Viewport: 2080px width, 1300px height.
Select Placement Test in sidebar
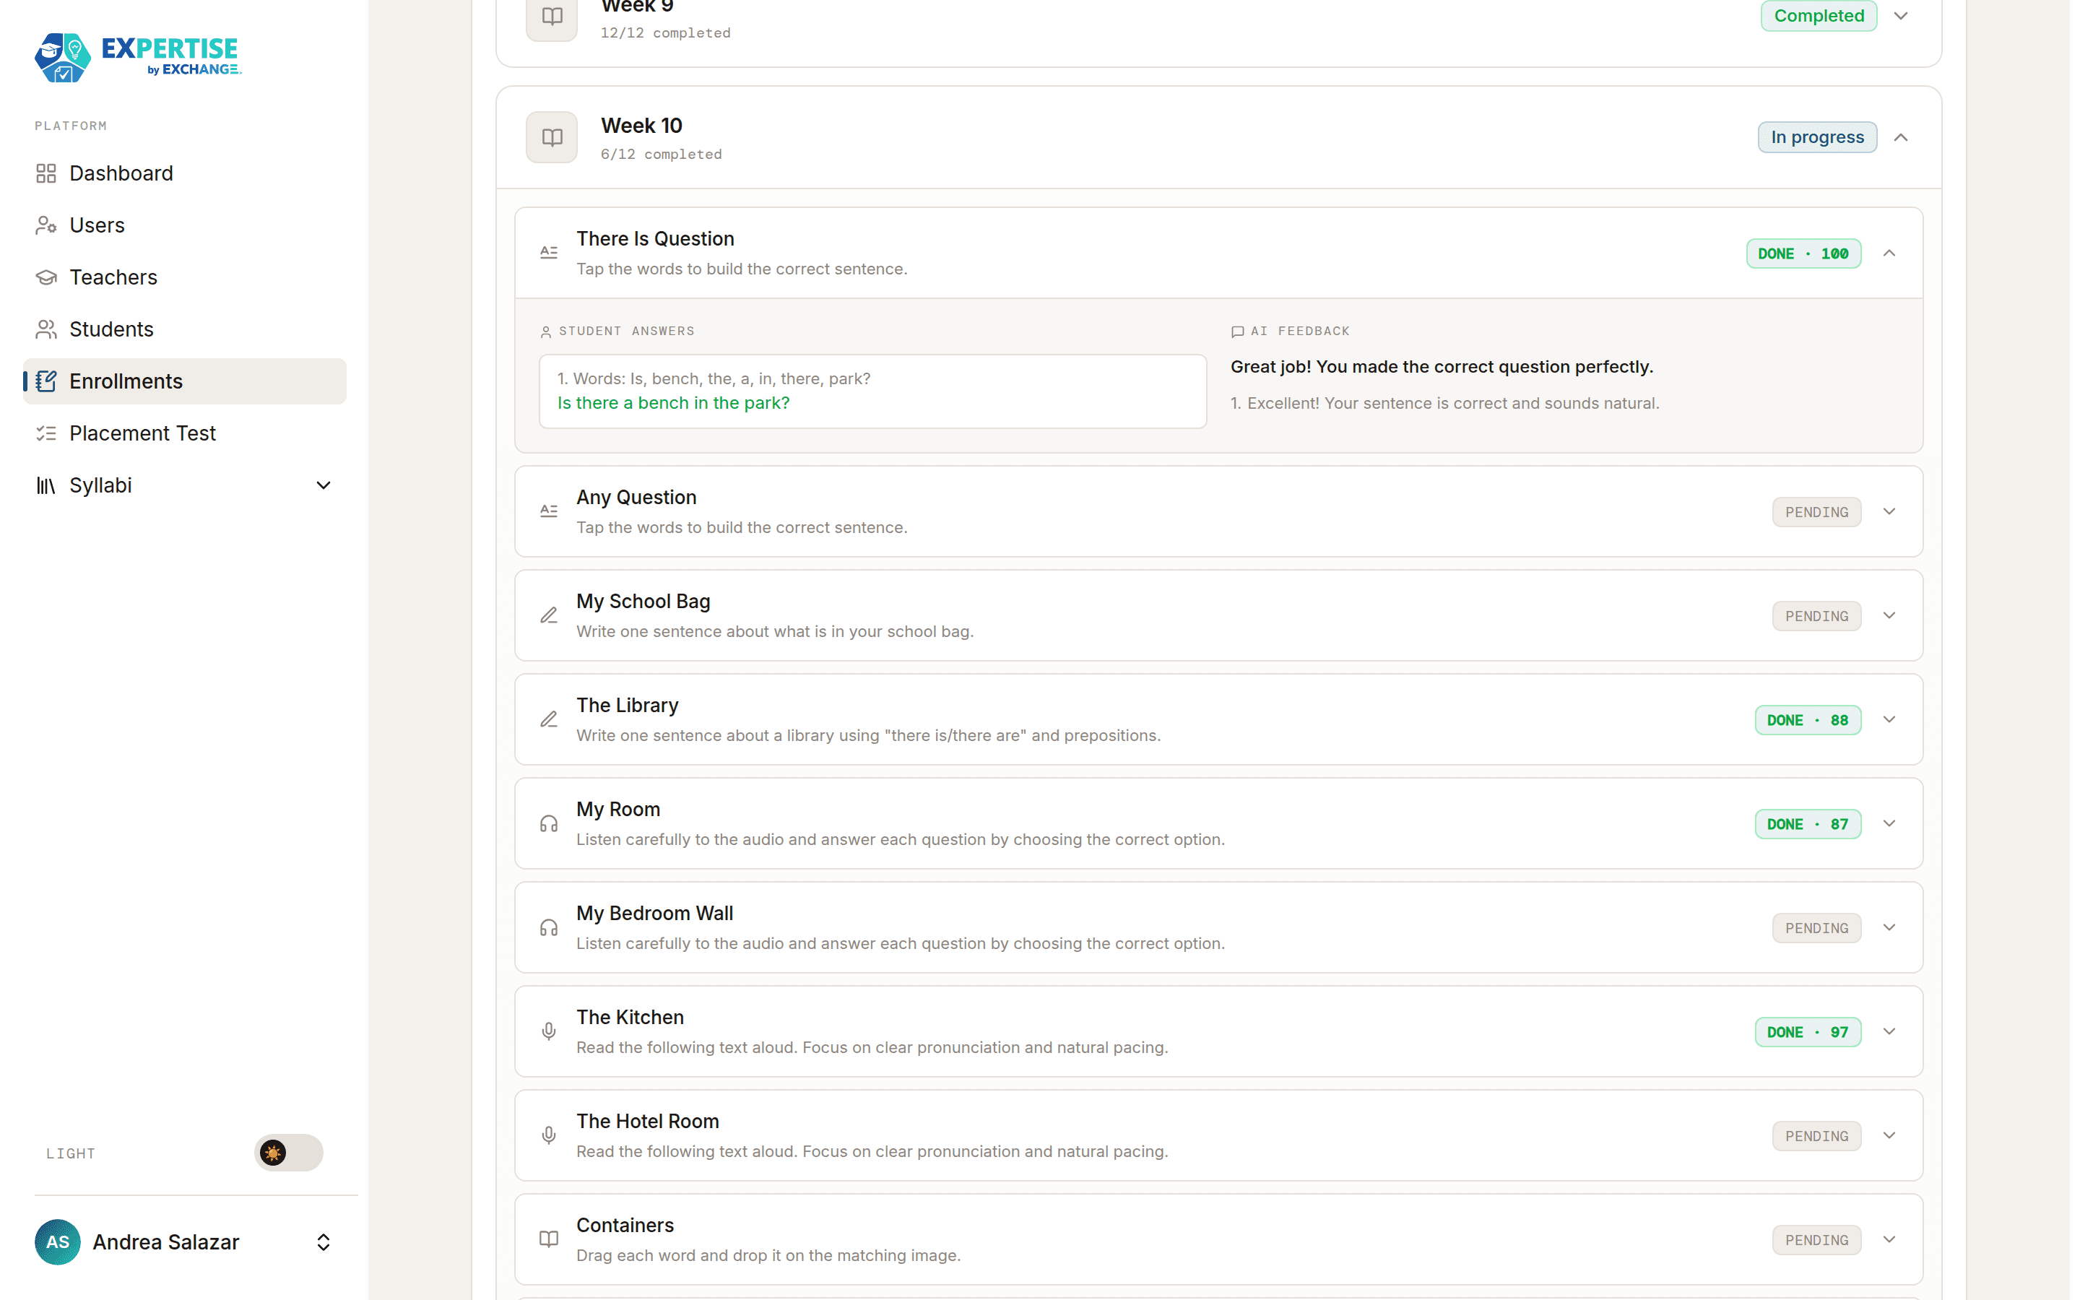tap(185, 433)
